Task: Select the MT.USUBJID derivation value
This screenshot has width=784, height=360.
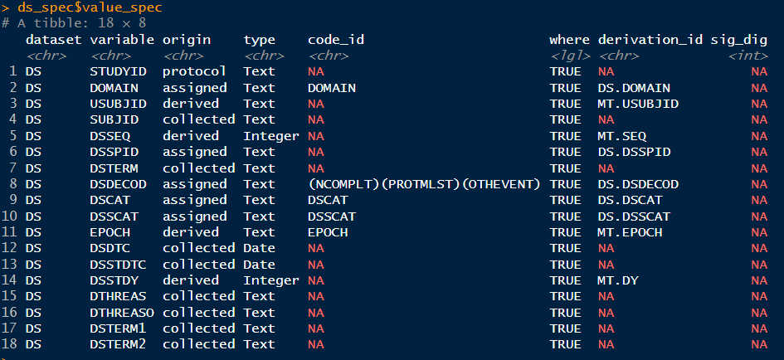Action: [x=638, y=104]
